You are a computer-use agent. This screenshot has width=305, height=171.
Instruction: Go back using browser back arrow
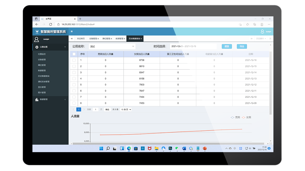point(37,24)
